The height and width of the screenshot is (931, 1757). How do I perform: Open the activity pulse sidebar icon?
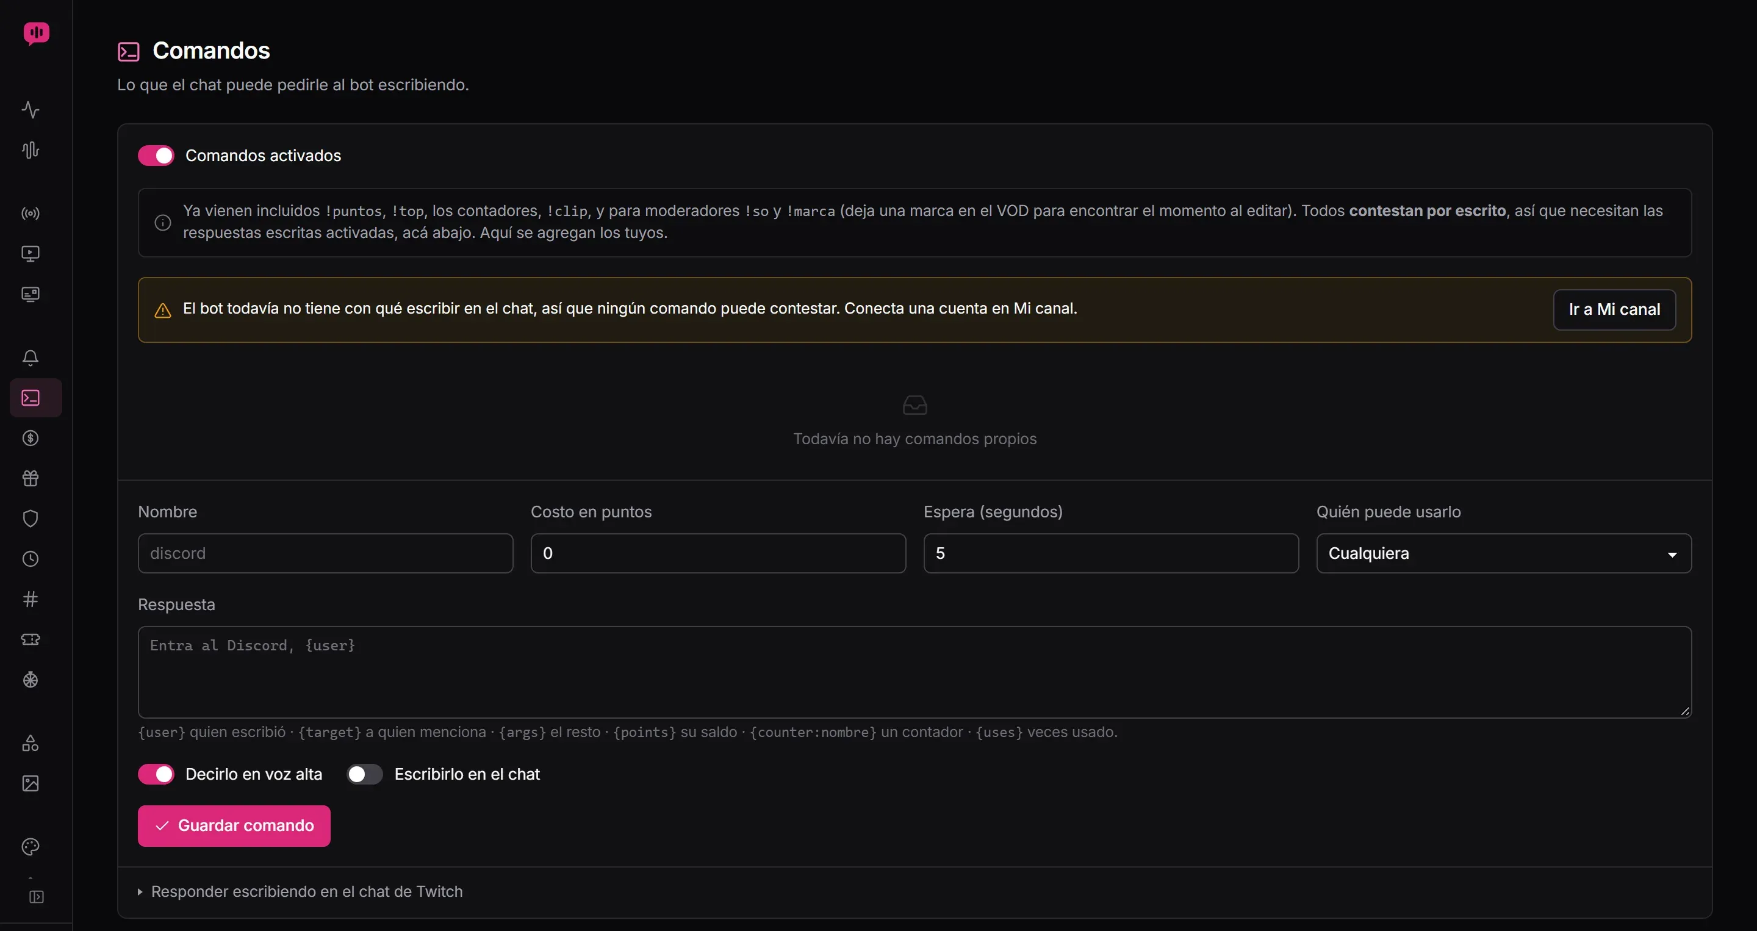pyautogui.click(x=31, y=110)
